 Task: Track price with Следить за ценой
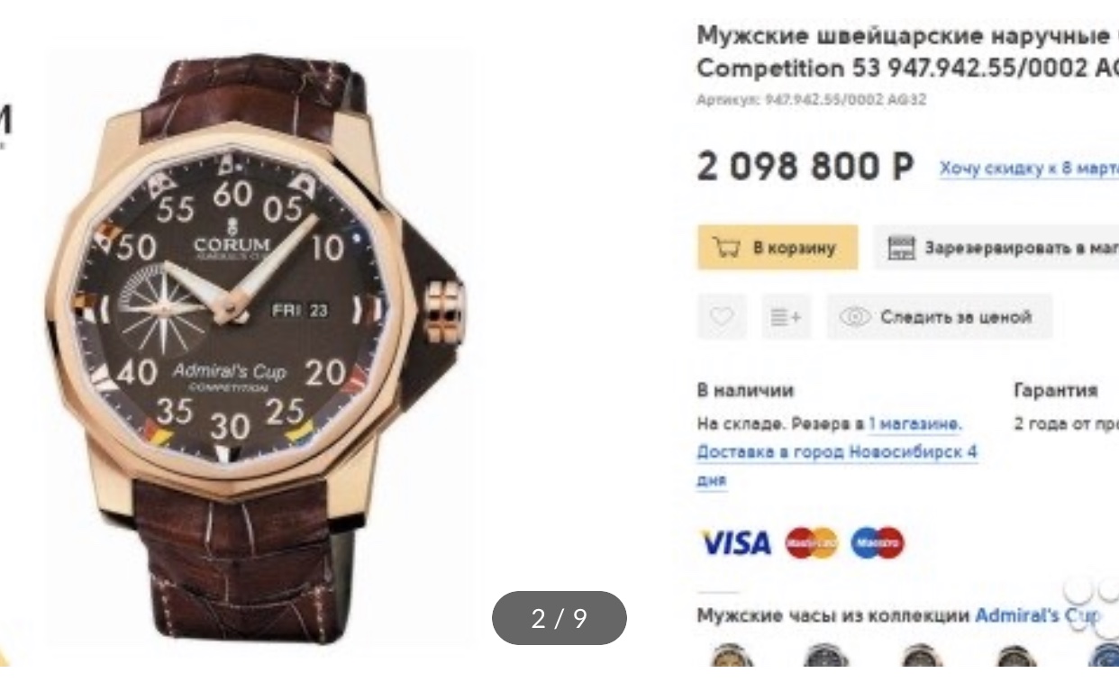pos(939,316)
